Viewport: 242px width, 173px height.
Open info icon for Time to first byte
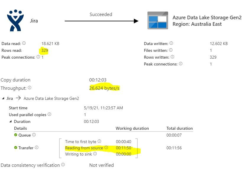(x=99, y=141)
